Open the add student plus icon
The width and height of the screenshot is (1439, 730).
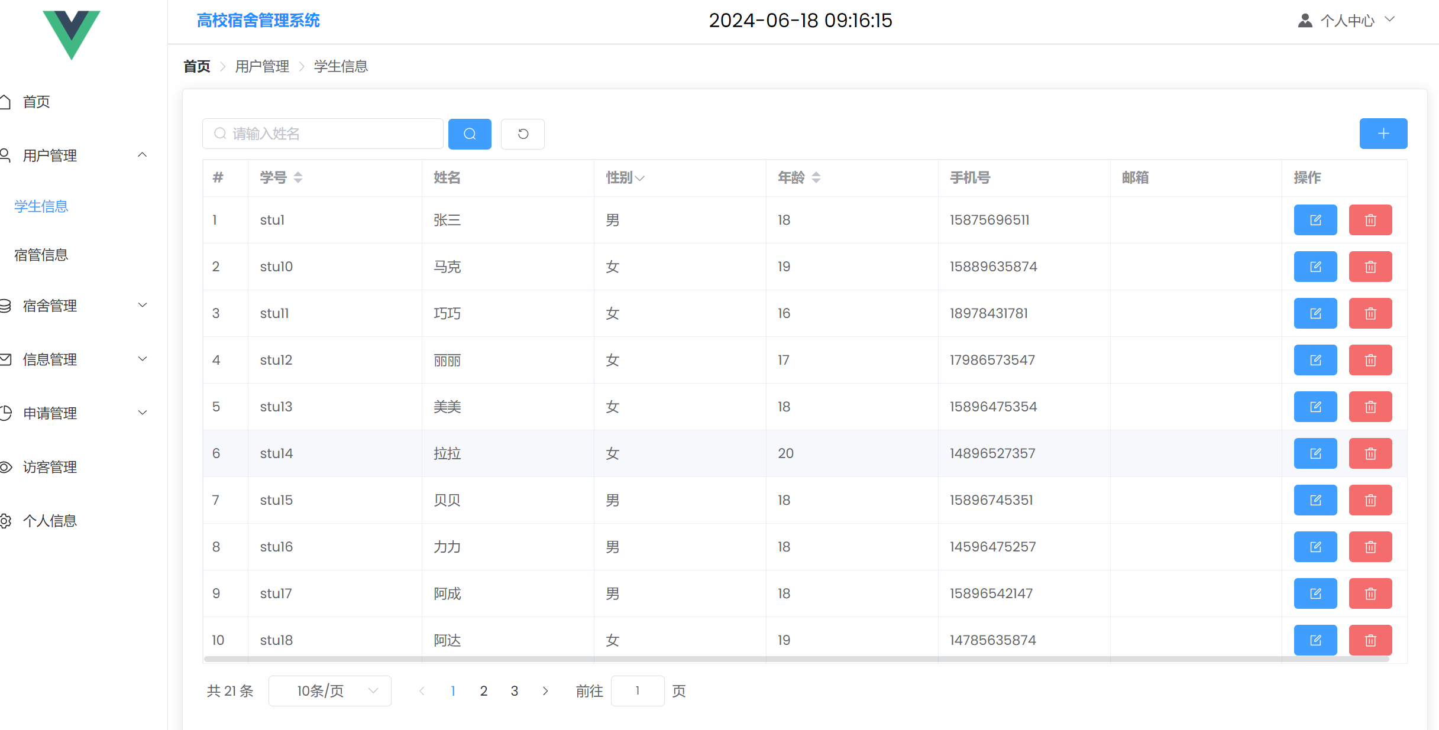[x=1383, y=133]
